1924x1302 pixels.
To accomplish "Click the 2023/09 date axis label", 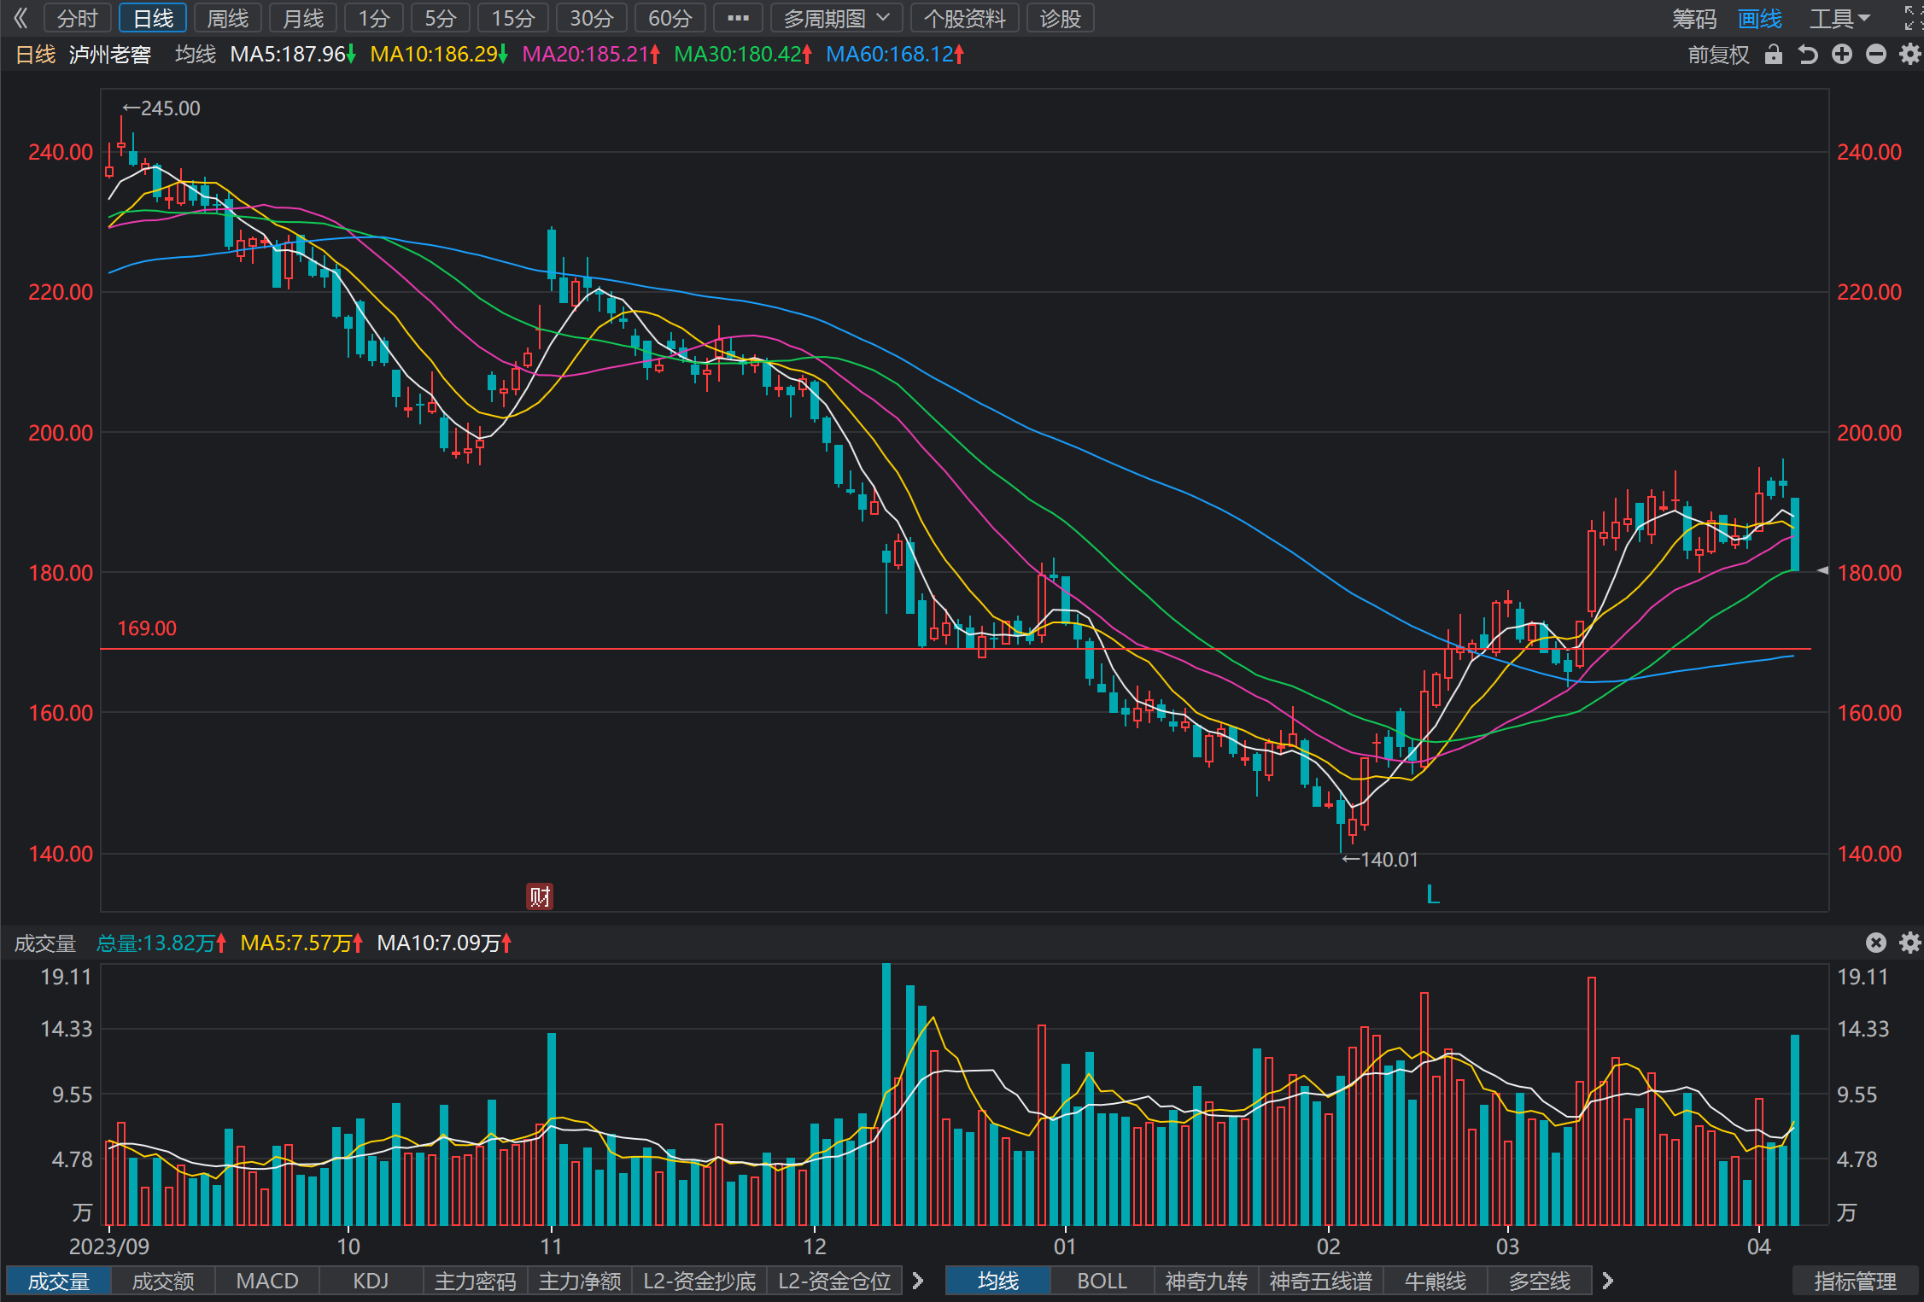I will click(109, 1247).
